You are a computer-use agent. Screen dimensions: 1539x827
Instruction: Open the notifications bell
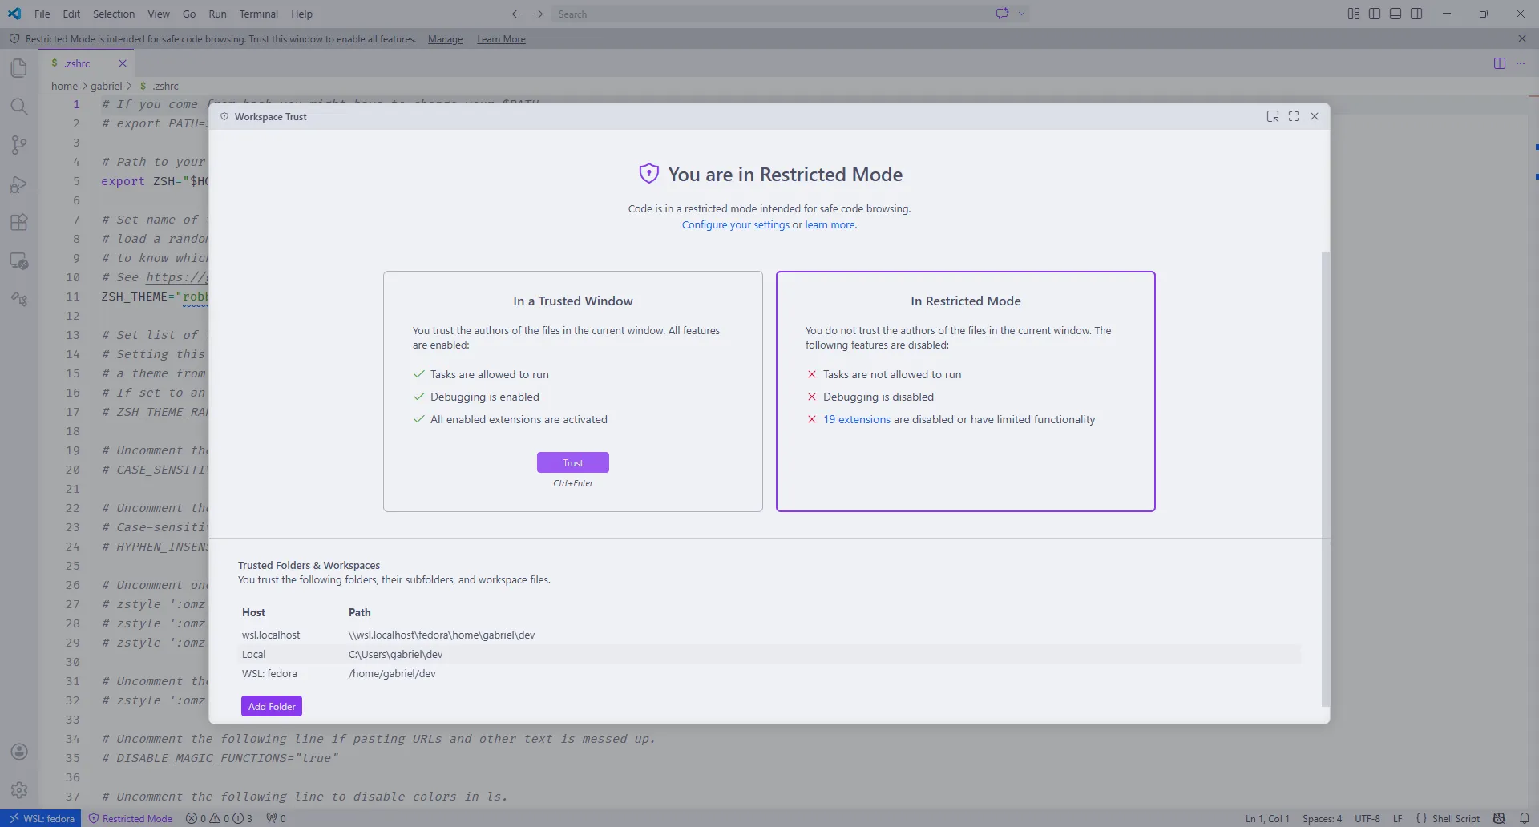pos(1524,818)
